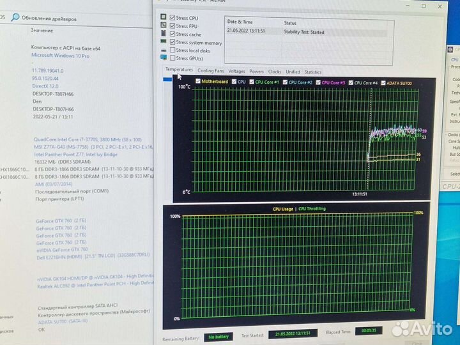This screenshot has height=345, width=460.
Task: Enable the Stress GPU(s) checkbox
Action: pyautogui.click(x=172, y=58)
